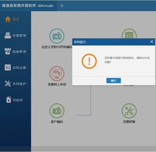Open the 发票网上申领 monitor icon
The width and height of the screenshot is (156, 152).
click(57, 73)
